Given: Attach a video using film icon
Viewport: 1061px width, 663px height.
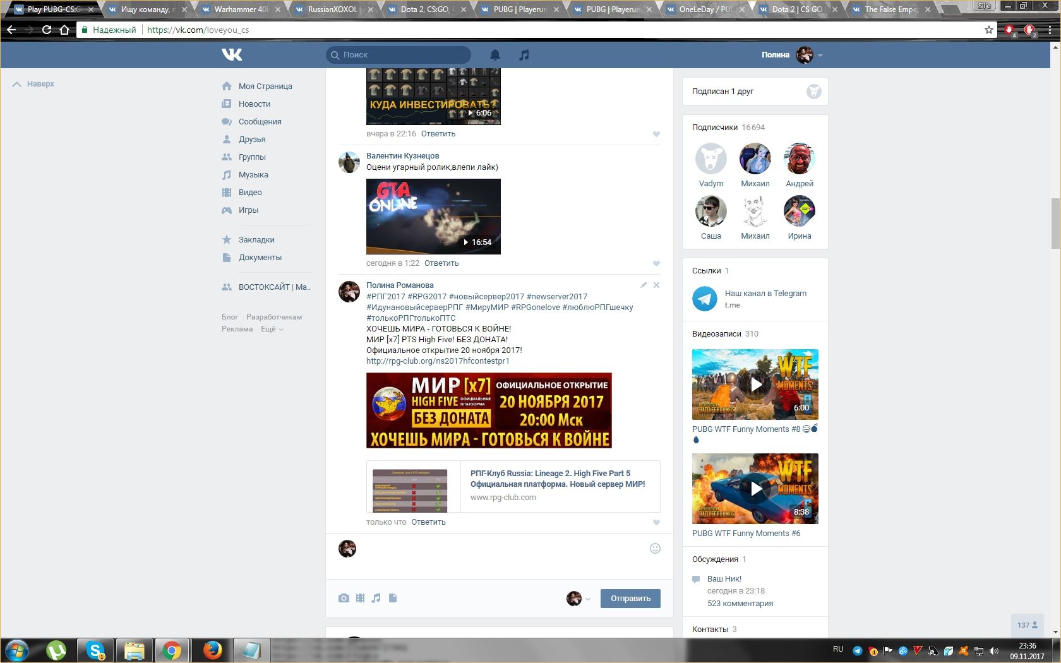Looking at the screenshot, I should click(x=360, y=598).
